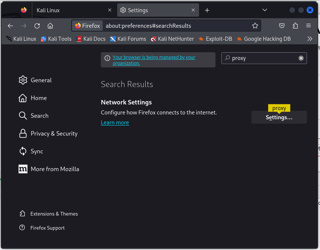Open Firefox Support link
This screenshot has width=320, height=250.
(42, 228)
